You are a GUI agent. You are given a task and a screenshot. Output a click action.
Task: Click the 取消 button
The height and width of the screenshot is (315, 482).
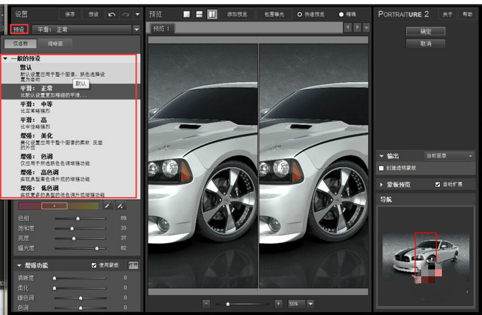pos(425,43)
